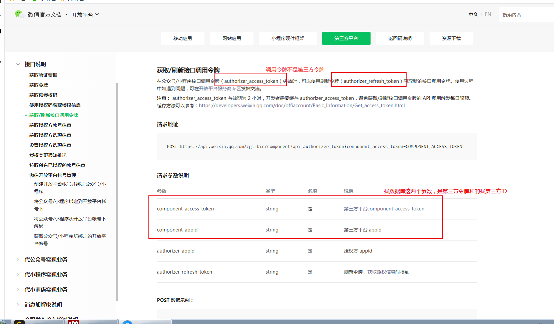The image size is (554, 324).
Task: Click the 授权方 appid description cell
Action: [x=358, y=251]
